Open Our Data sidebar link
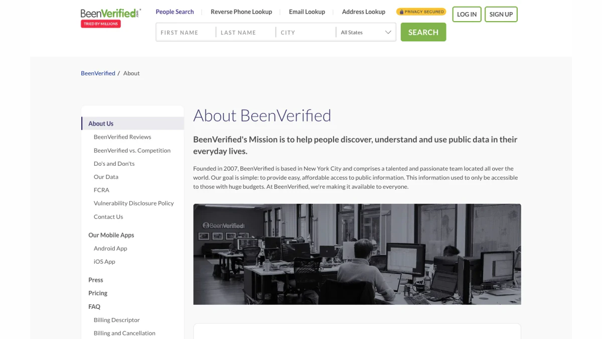 (x=106, y=177)
